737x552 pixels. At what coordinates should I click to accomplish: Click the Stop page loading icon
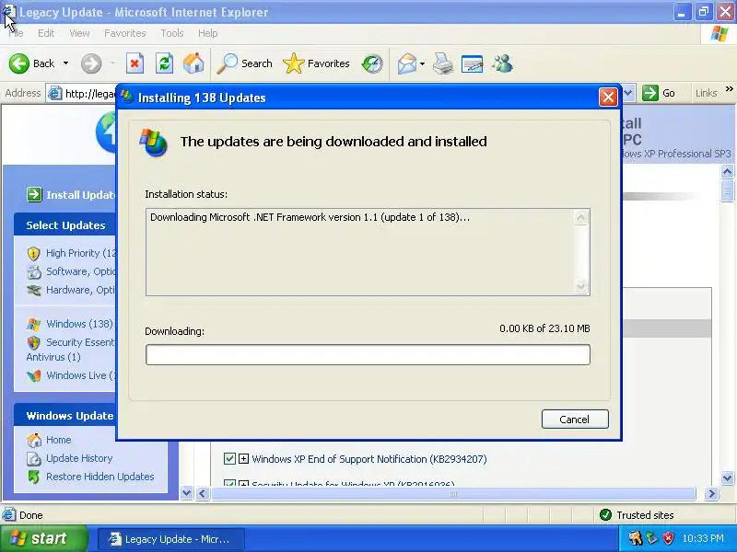click(x=135, y=63)
